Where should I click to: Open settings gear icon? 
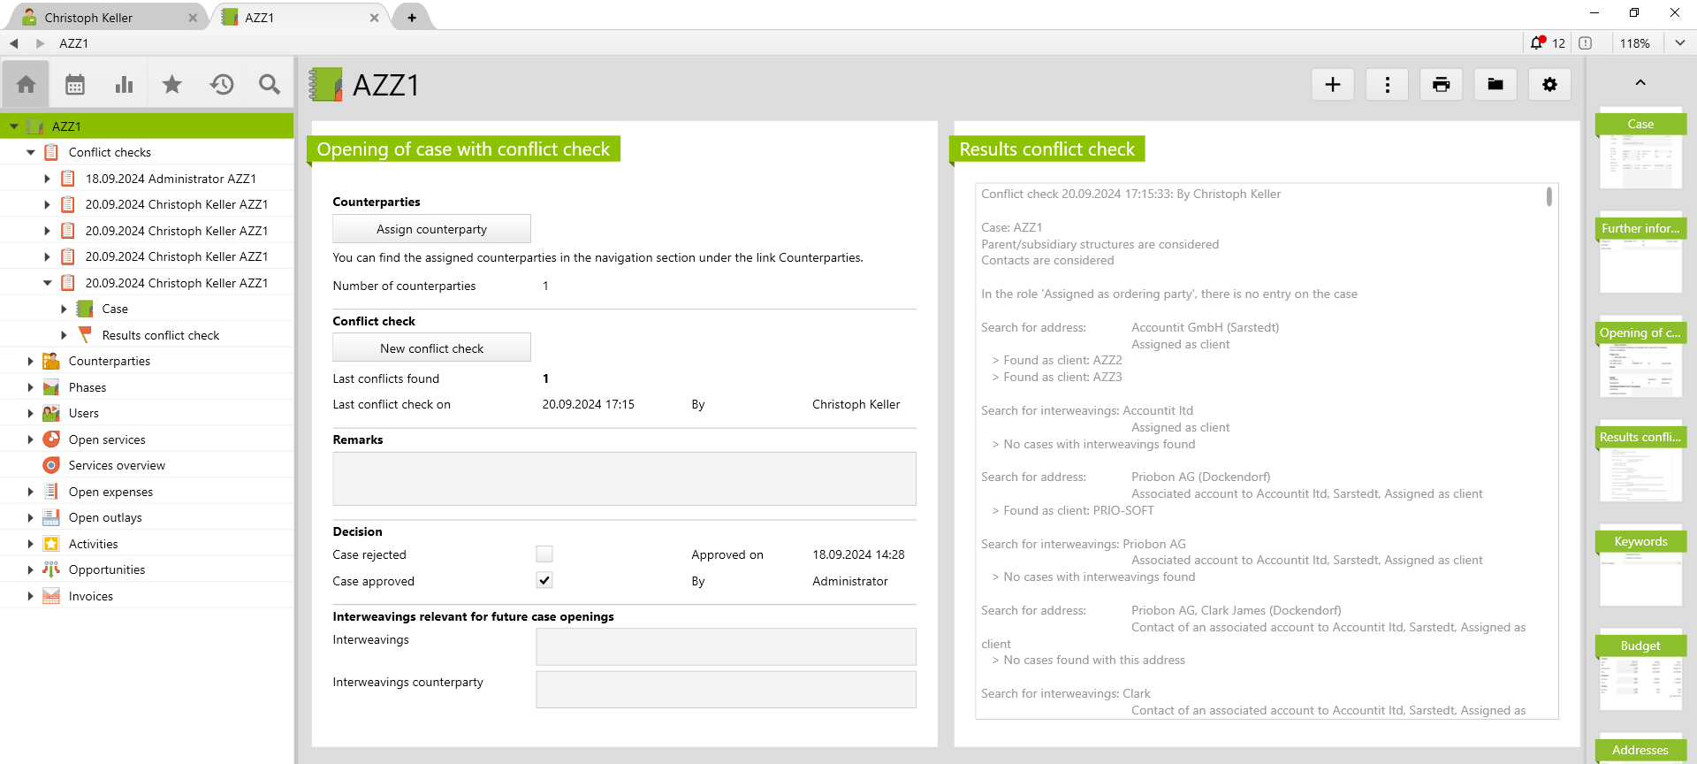coord(1549,84)
